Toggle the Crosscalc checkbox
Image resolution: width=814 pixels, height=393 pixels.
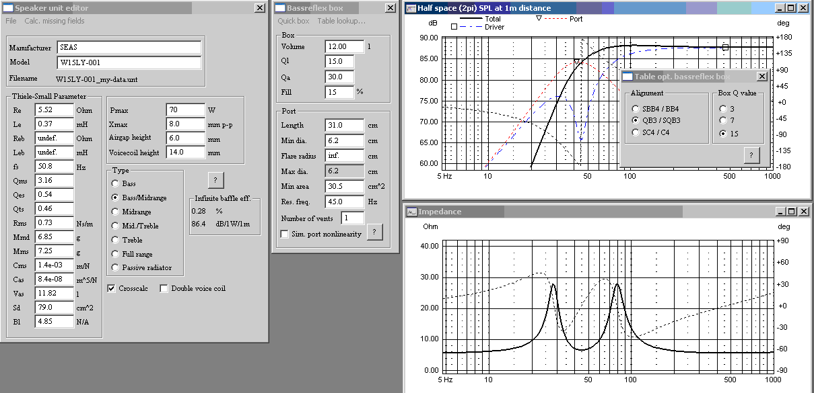click(x=112, y=288)
